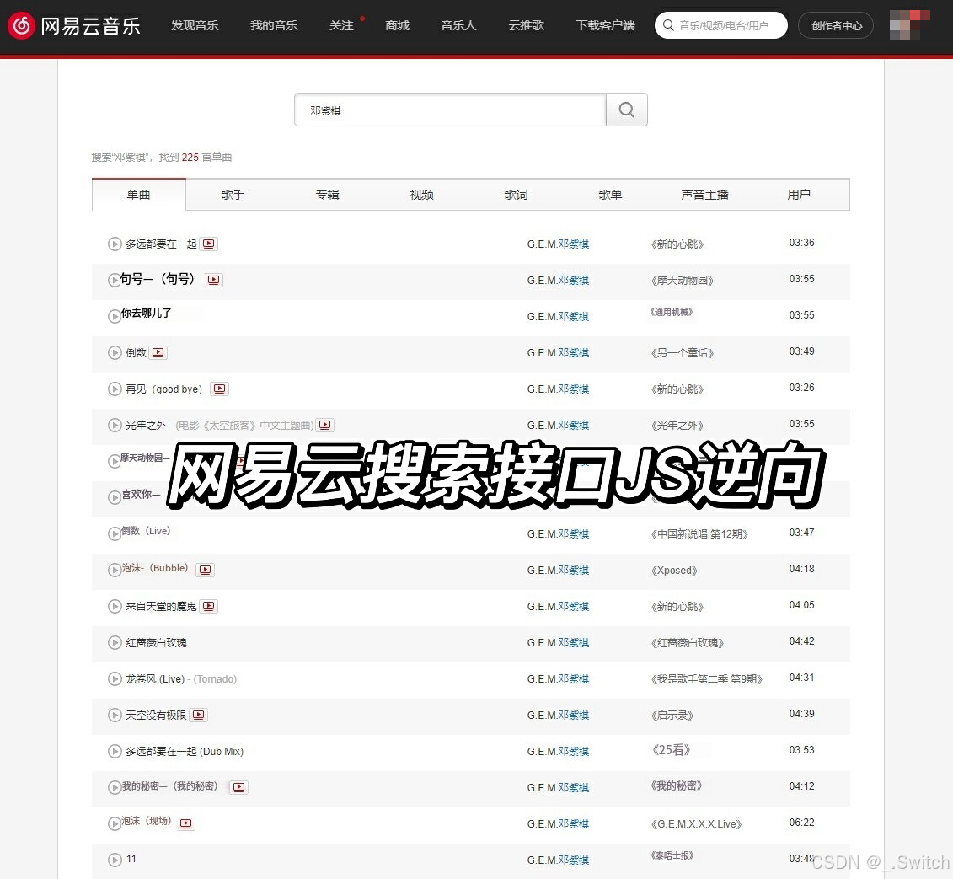Open MV icon for 泡沫 (现场)
The height and width of the screenshot is (879, 953).
186,823
